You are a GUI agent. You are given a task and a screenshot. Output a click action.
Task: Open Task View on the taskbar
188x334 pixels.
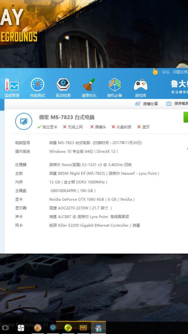point(5,328)
